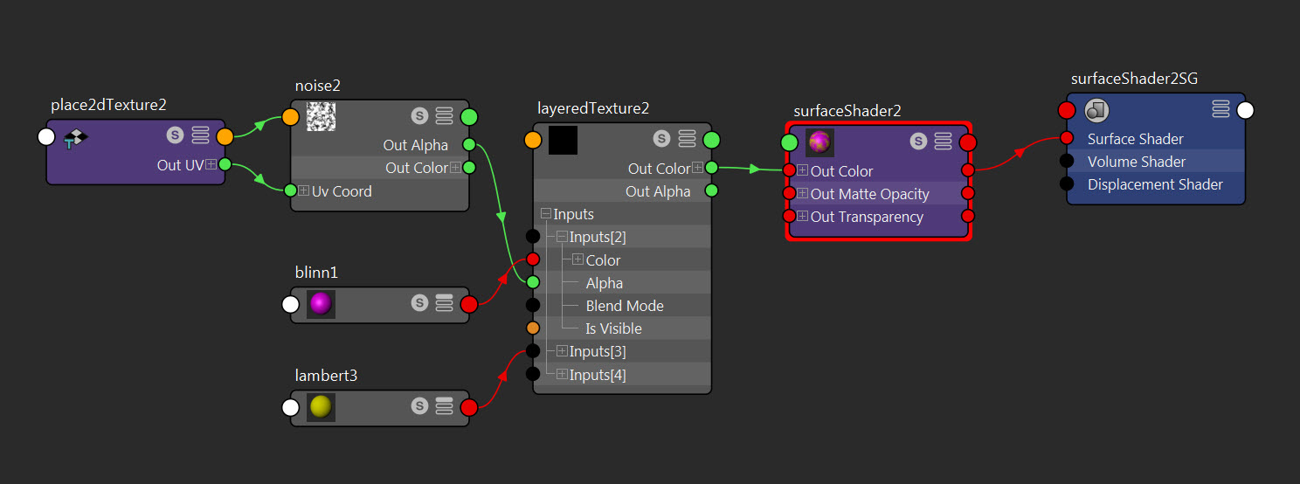This screenshot has height=484, width=1300.
Task: Expand Color under Inputs[2]
Action: 577,259
